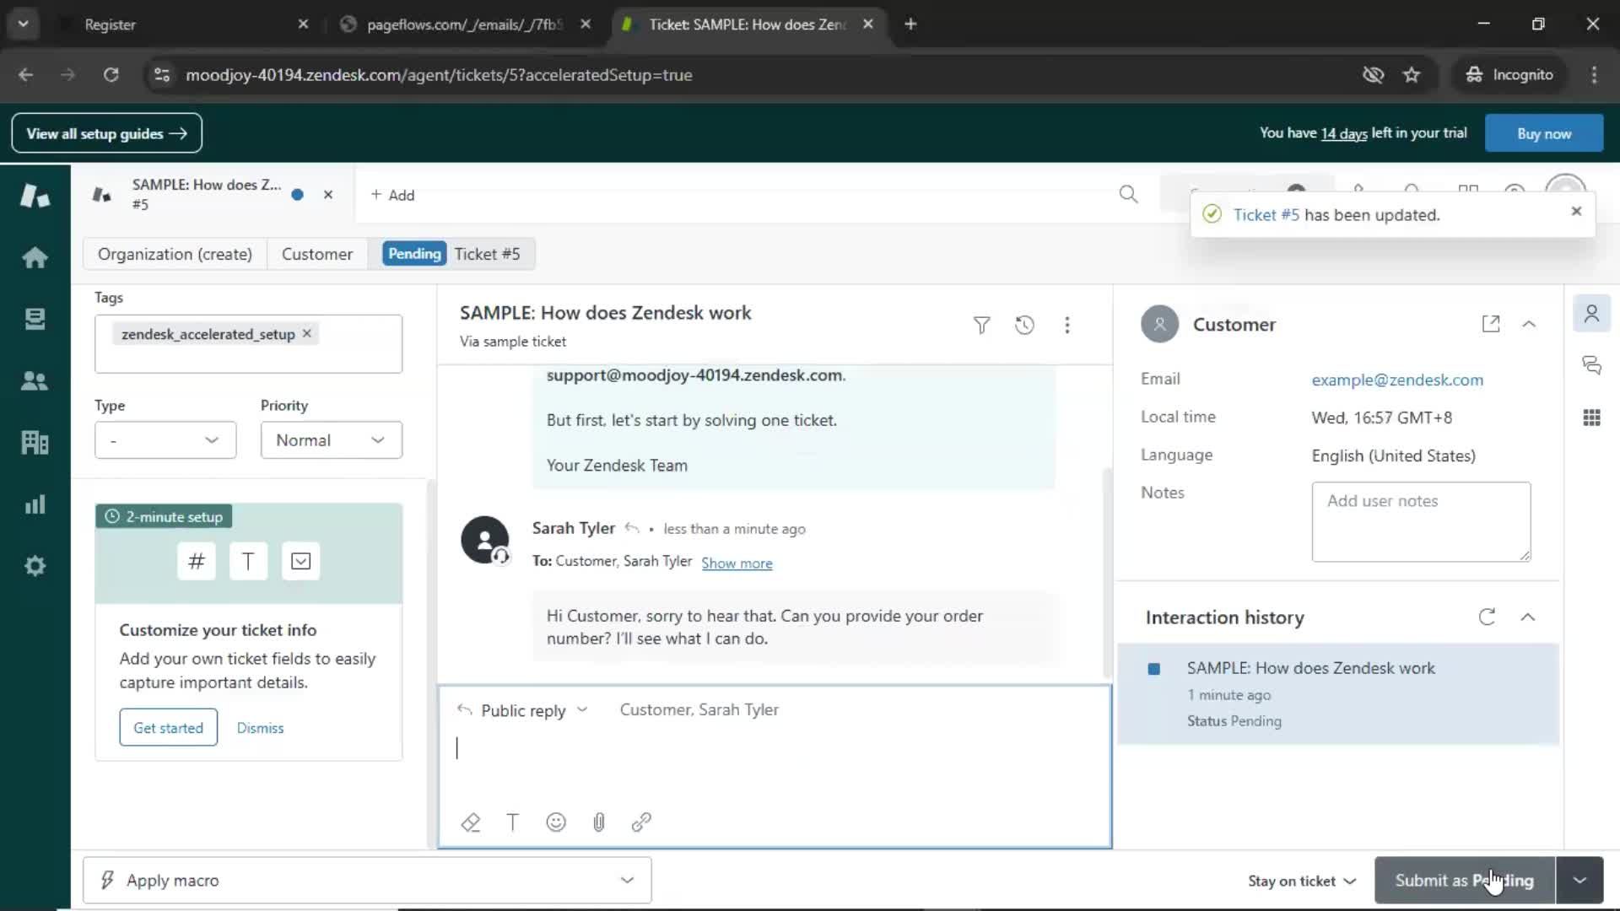Open example@zendesk.com email link
The image size is (1620, 911).
pyautogui.click(x=1397, y=380)
